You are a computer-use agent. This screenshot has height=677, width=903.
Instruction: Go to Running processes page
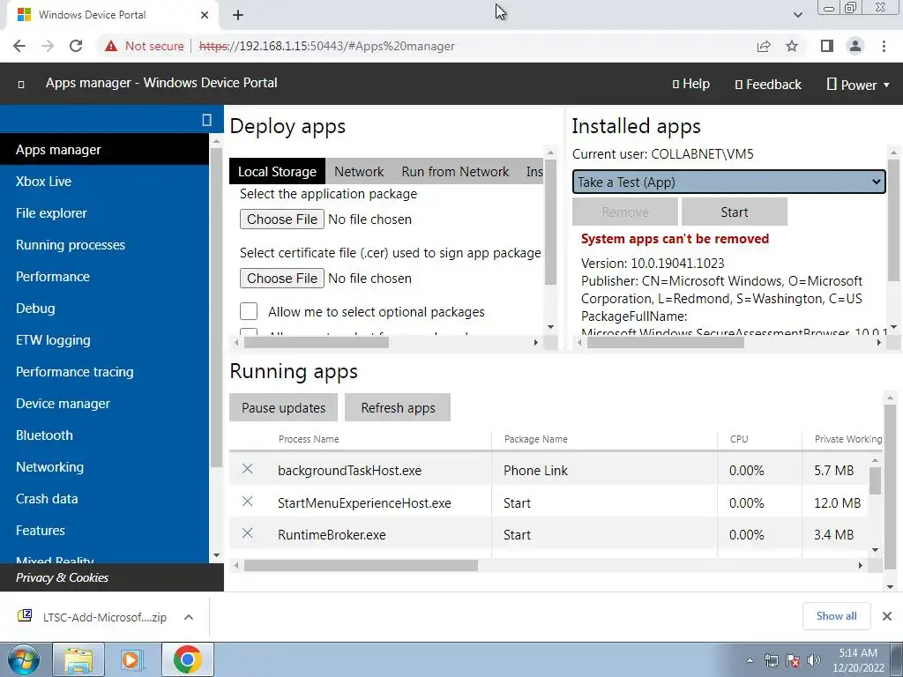(104, 245)
